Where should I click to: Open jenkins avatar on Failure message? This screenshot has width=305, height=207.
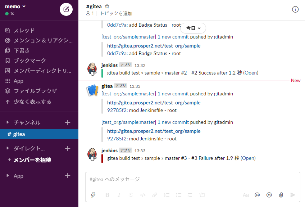[x=92, y=154]
